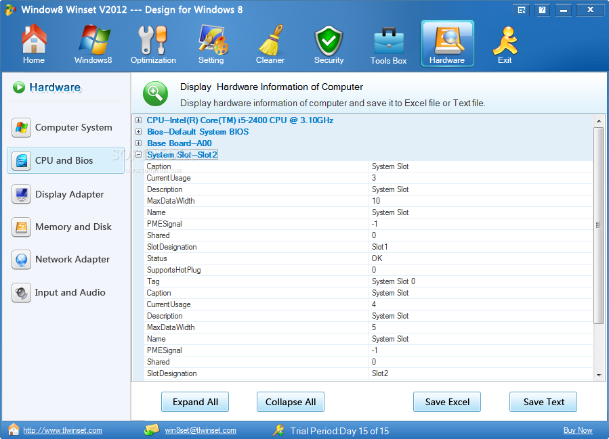The height and width of the screenshot is (439, 609).
Task: Click the Expand All button
Action: point(195,402)
